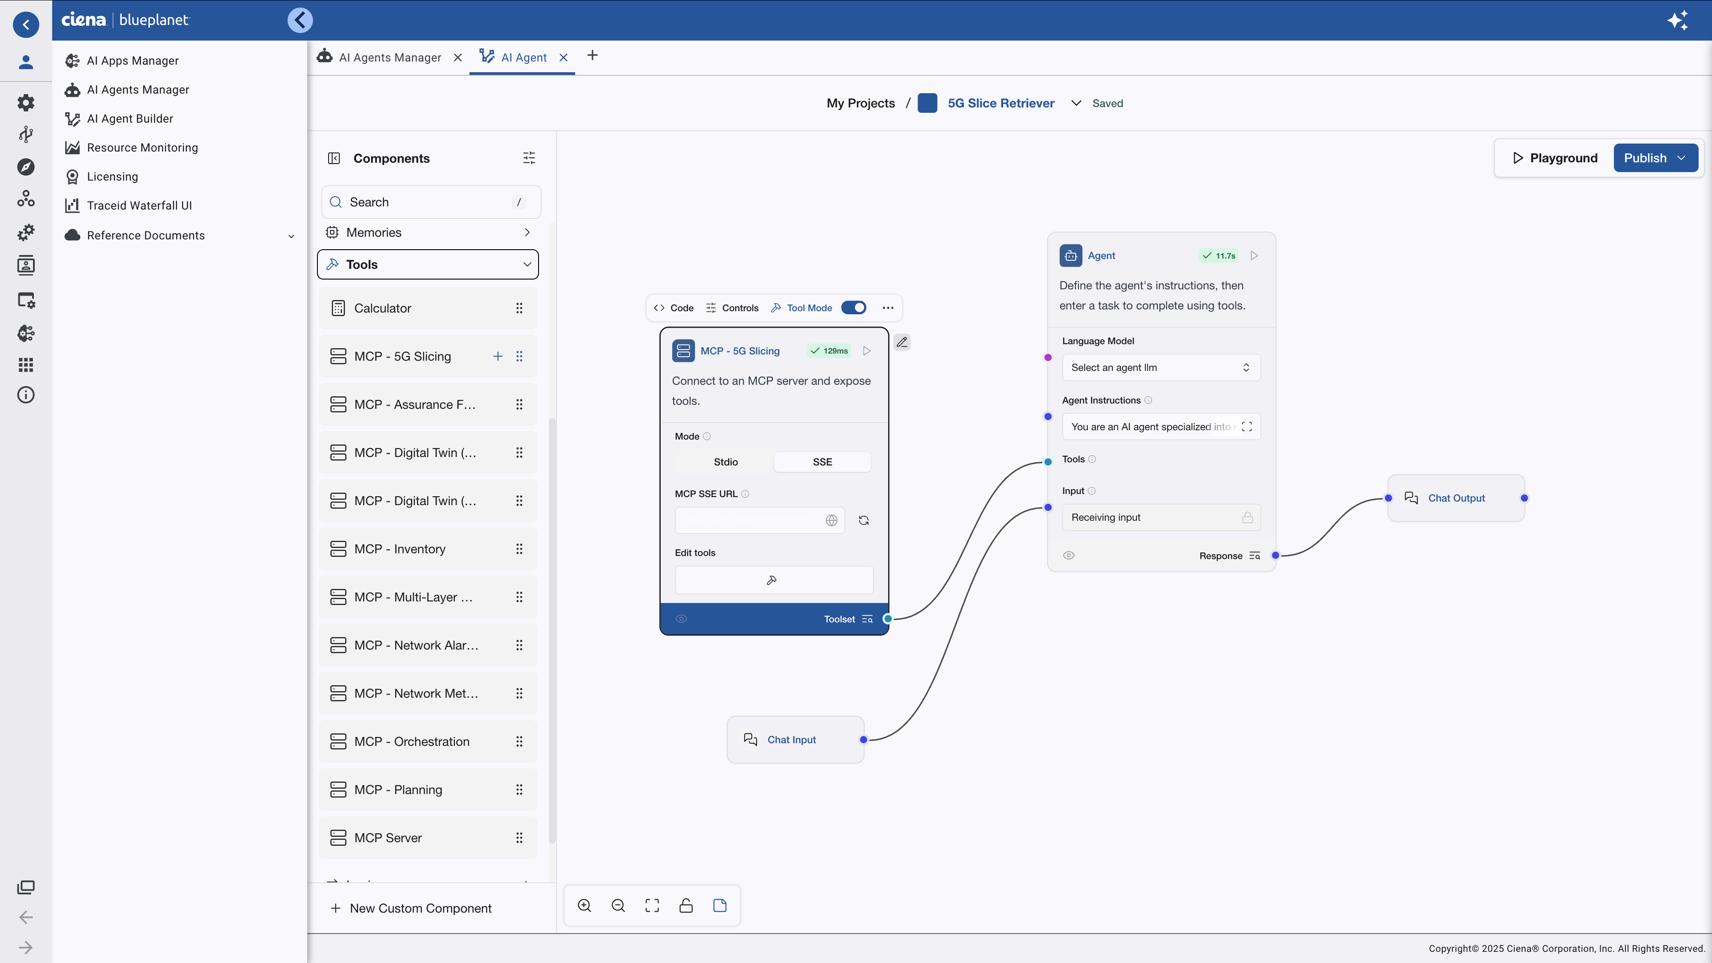
Task: Open Components filter settings icon
Action: point(529,158)
